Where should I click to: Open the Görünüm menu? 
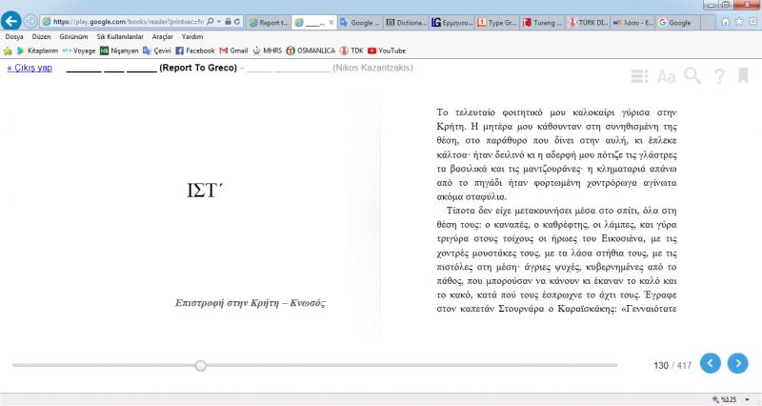[74, 37]
